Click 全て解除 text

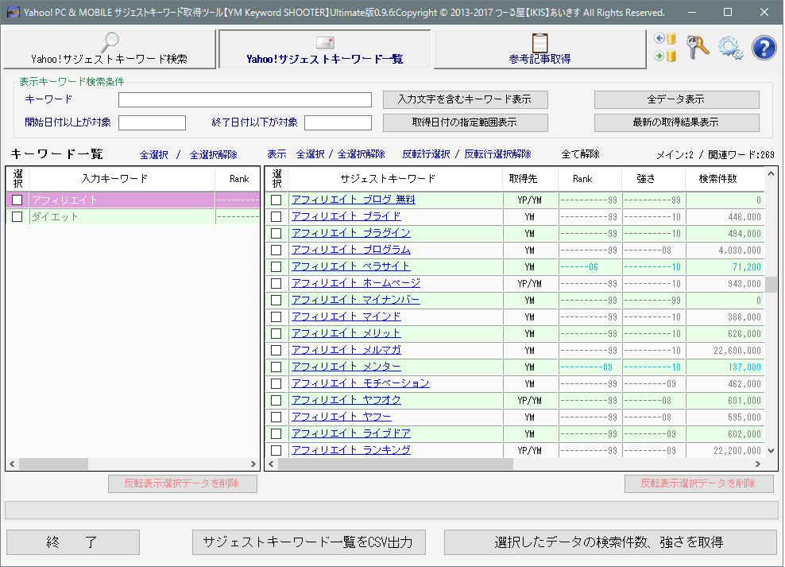(580, 154)
